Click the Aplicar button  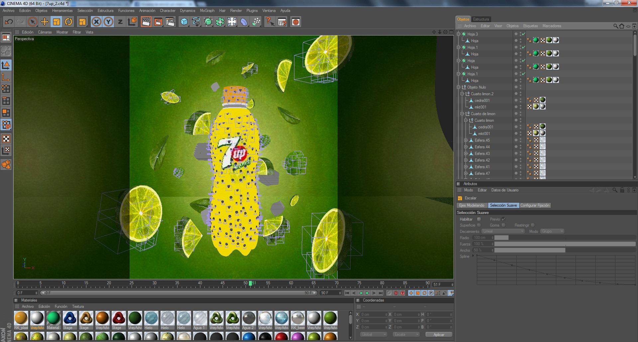point(439,334)
